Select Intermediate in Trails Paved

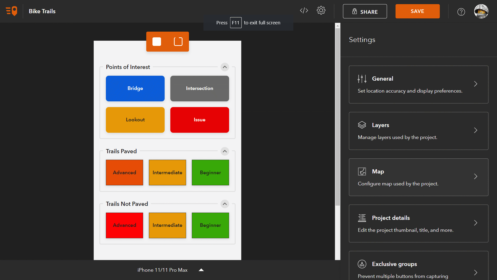[167, 173]
